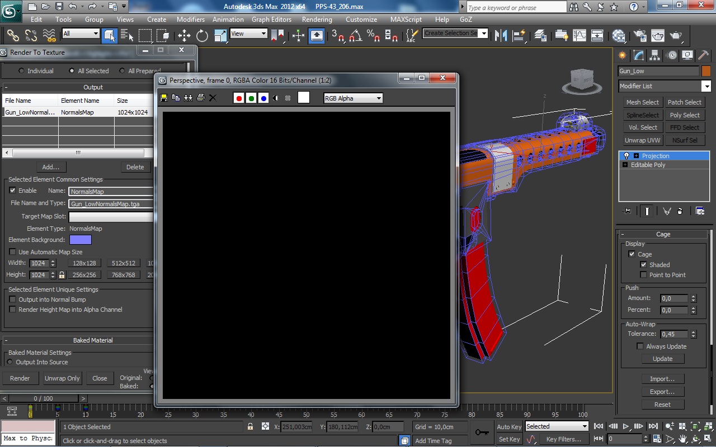Image resolution: width=716 pixels, height=447 pixels.
Task: Collapse the Cage rollout
Action: [x=663, y=234]
